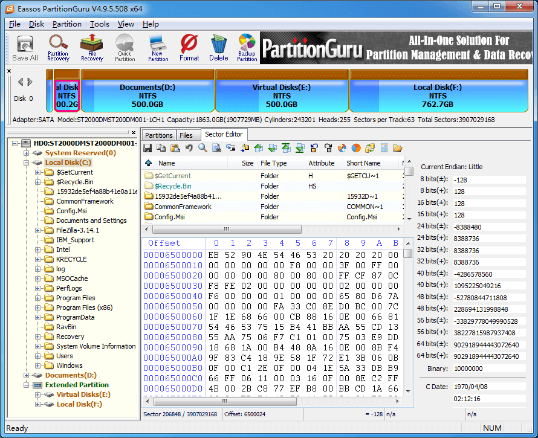
Task: Click the file list horizontal scrollbar thumb
Action: [x=227, y=229]
